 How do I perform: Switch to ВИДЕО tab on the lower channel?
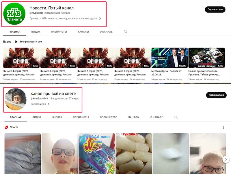coord(37,117)
